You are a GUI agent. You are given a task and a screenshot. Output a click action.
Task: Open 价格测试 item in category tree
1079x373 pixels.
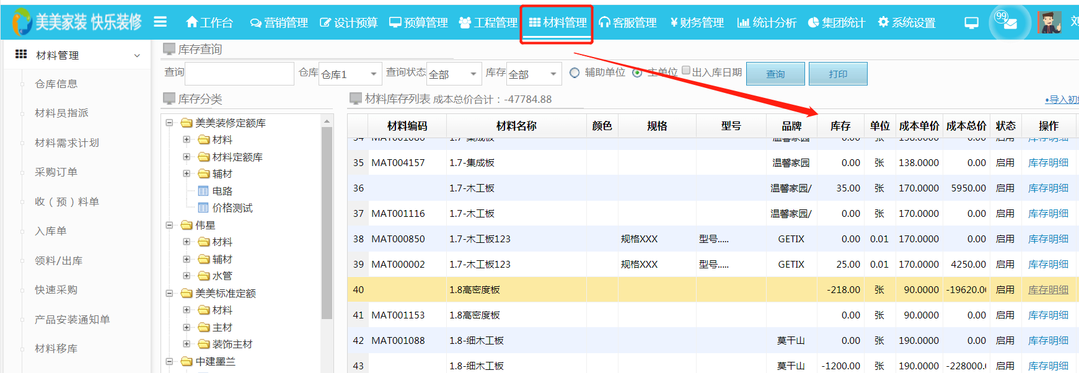coord(232,208)
